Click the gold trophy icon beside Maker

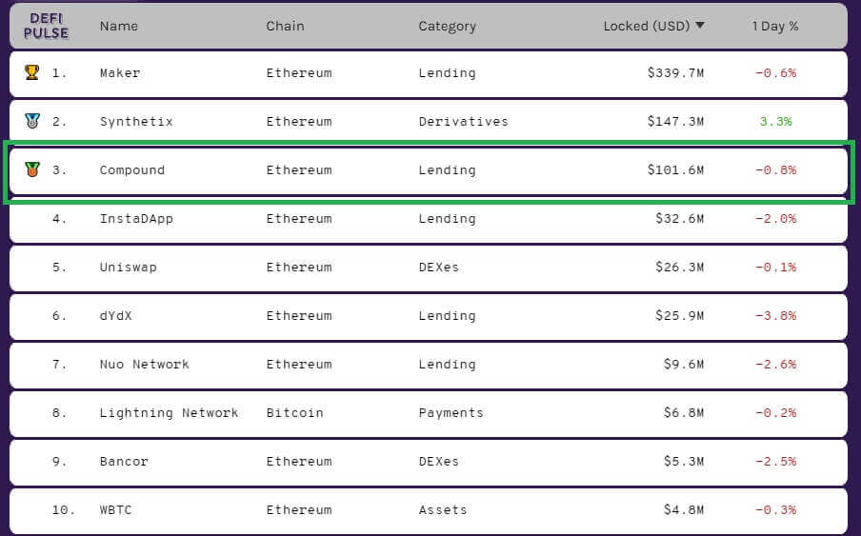click(x=32, y=72)
